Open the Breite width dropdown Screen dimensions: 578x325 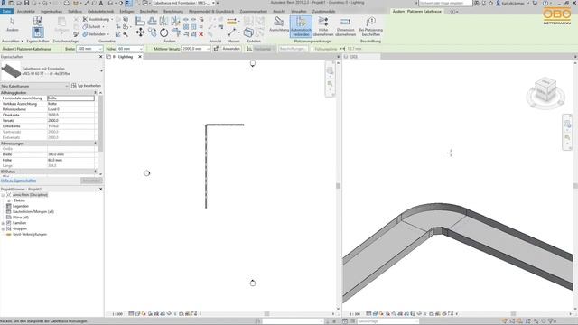click(100, 49)
